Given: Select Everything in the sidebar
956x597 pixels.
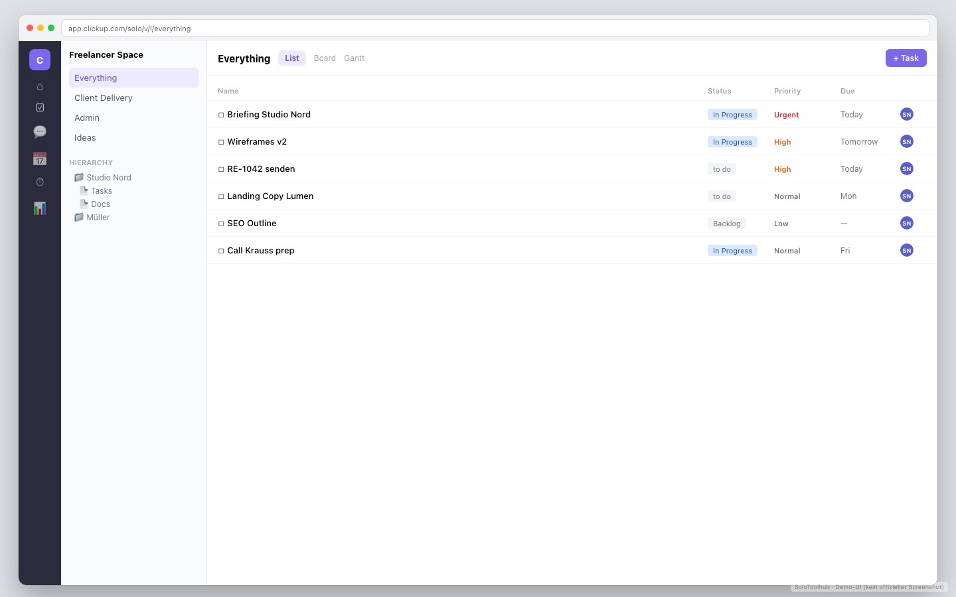Looking at the screenshot, I should click(x=133, y=78).
